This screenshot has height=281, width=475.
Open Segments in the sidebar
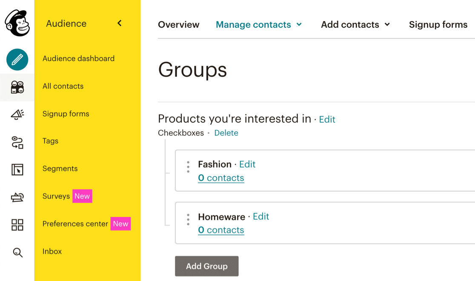[60, 169]
